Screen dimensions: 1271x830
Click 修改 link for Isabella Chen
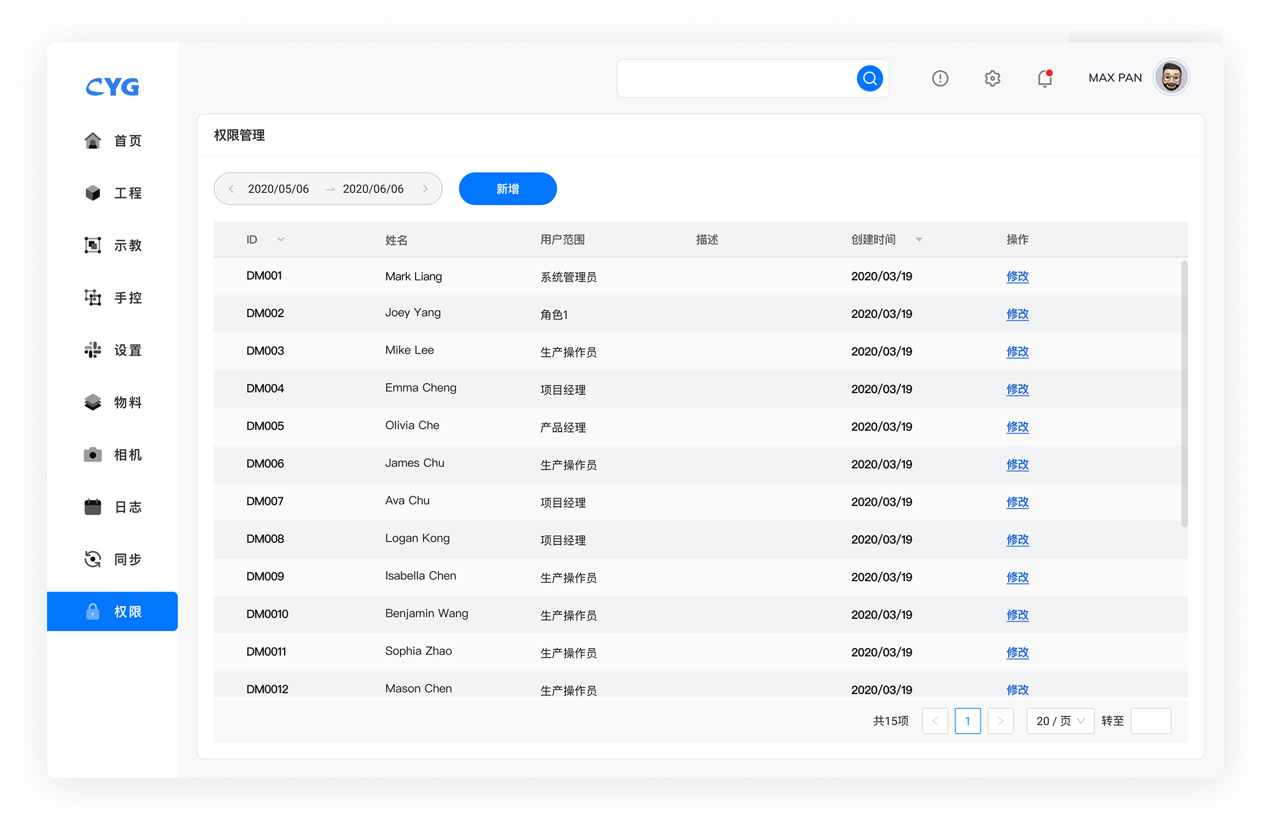(1017, 577)
